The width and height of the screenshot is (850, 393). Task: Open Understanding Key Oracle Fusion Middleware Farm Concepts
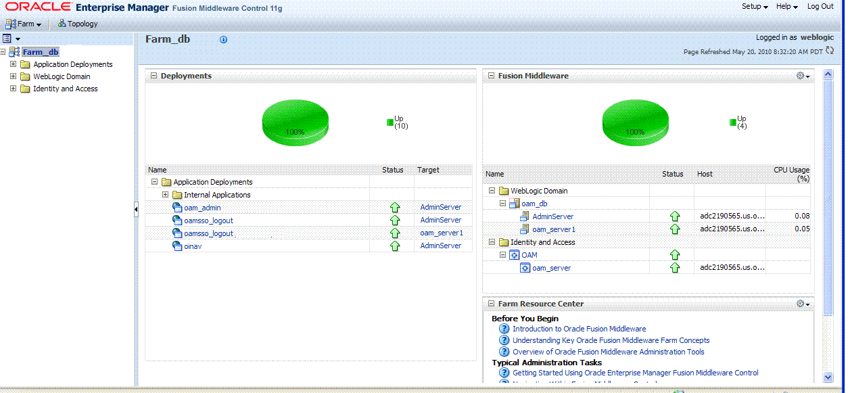pos(611,340)
